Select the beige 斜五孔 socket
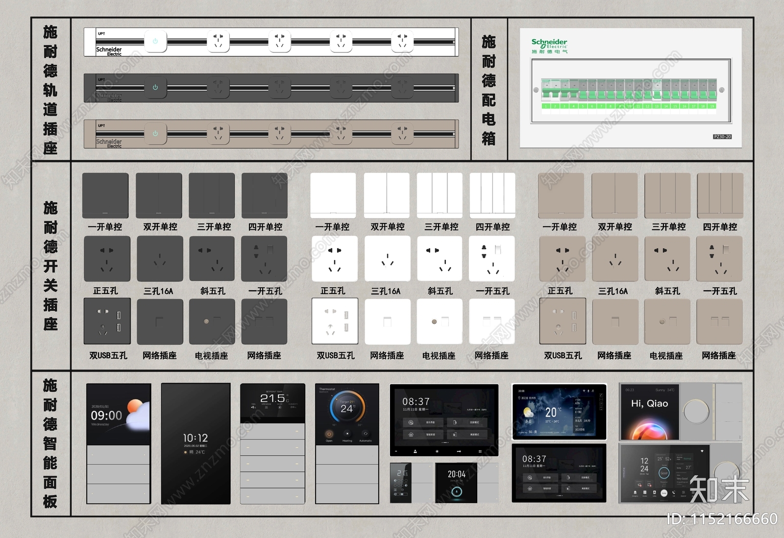Viewport: 784px width, 538px height. pyautogui.click(x=667, y=259)
